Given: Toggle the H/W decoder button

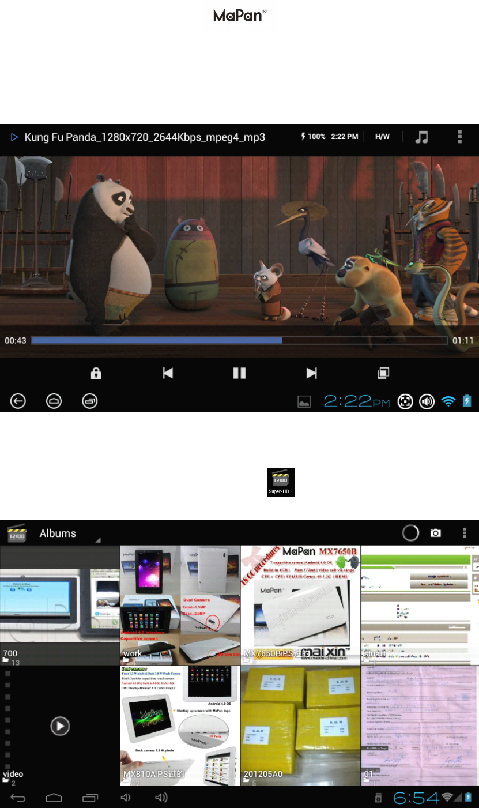Looking at the screenshot, I should pos(382,137).
